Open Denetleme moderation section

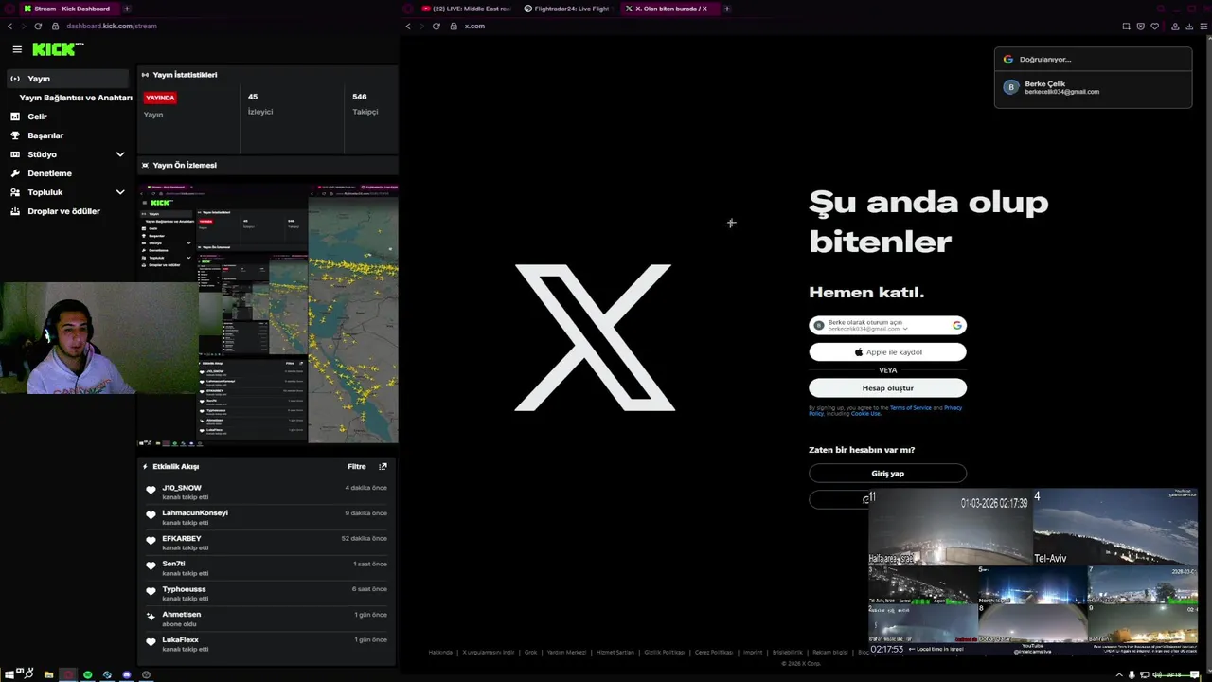pos(49,173)
